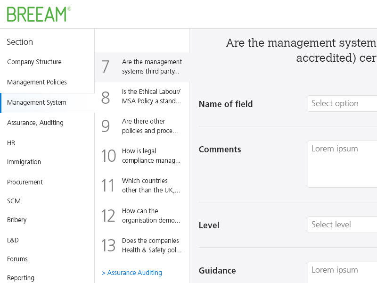Select the Company Structure section
The width and height of the screenshot is (377, 283).
pyautogui.click(x=34, y=62)
